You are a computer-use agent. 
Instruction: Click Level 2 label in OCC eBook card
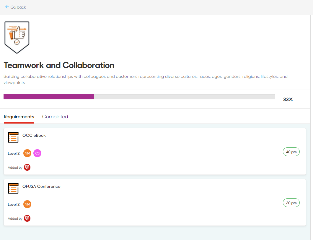(x=14, y=154)
